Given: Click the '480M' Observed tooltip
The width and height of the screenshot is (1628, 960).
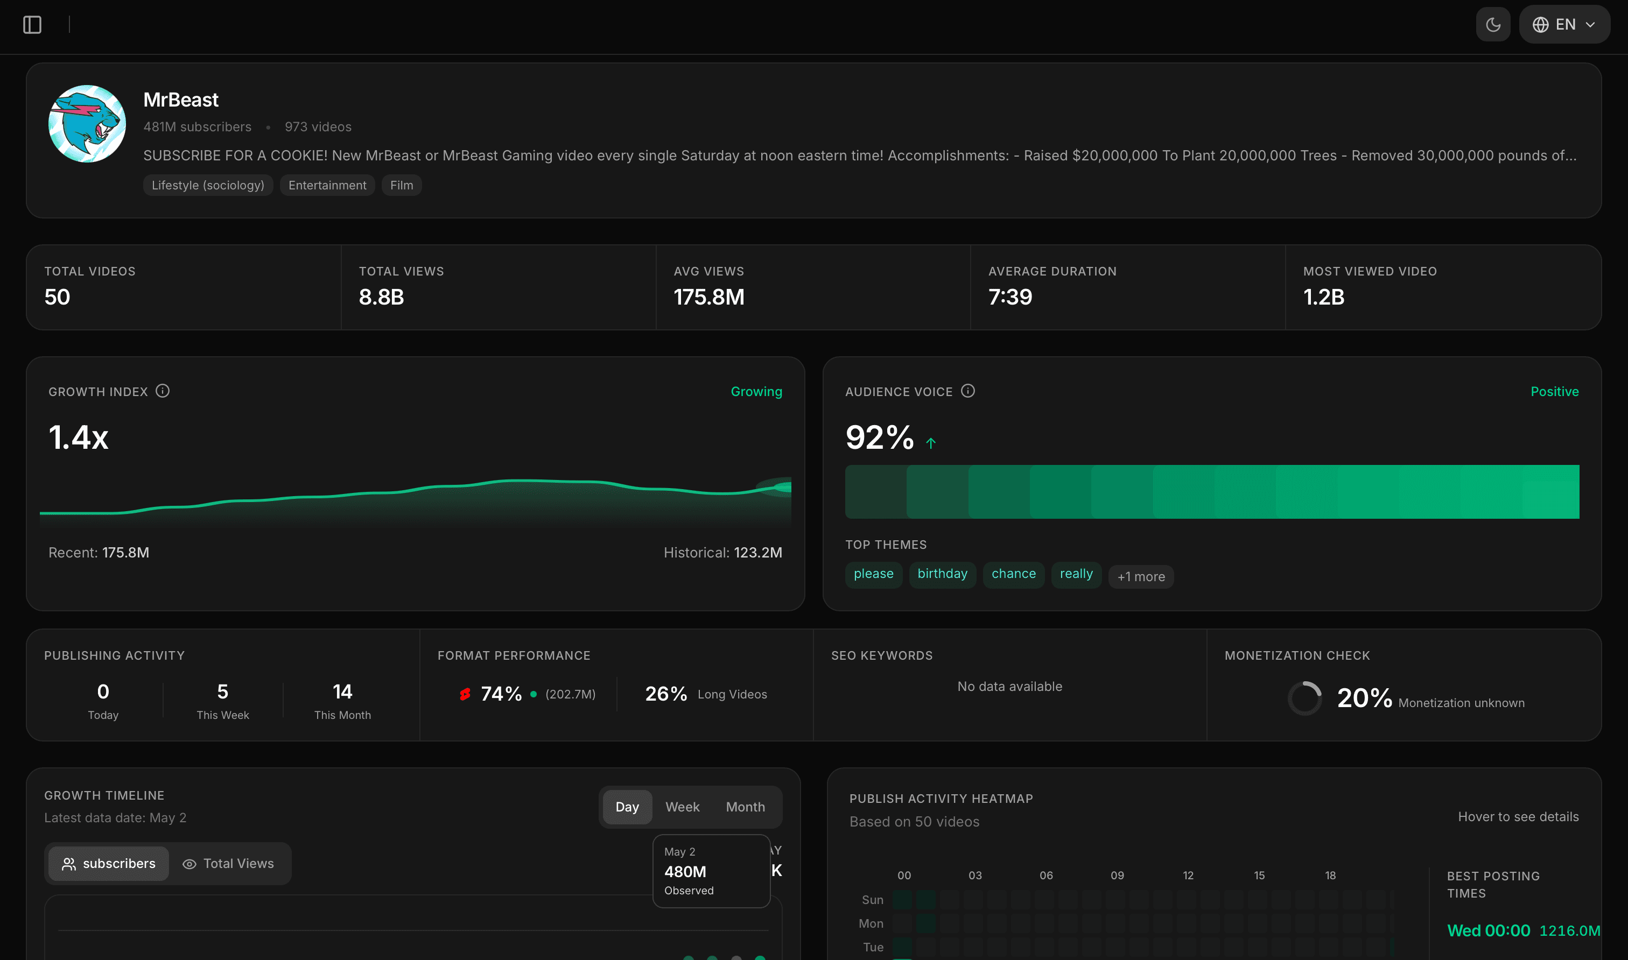Looking at the screenshot, I should (x=711, y=871).
